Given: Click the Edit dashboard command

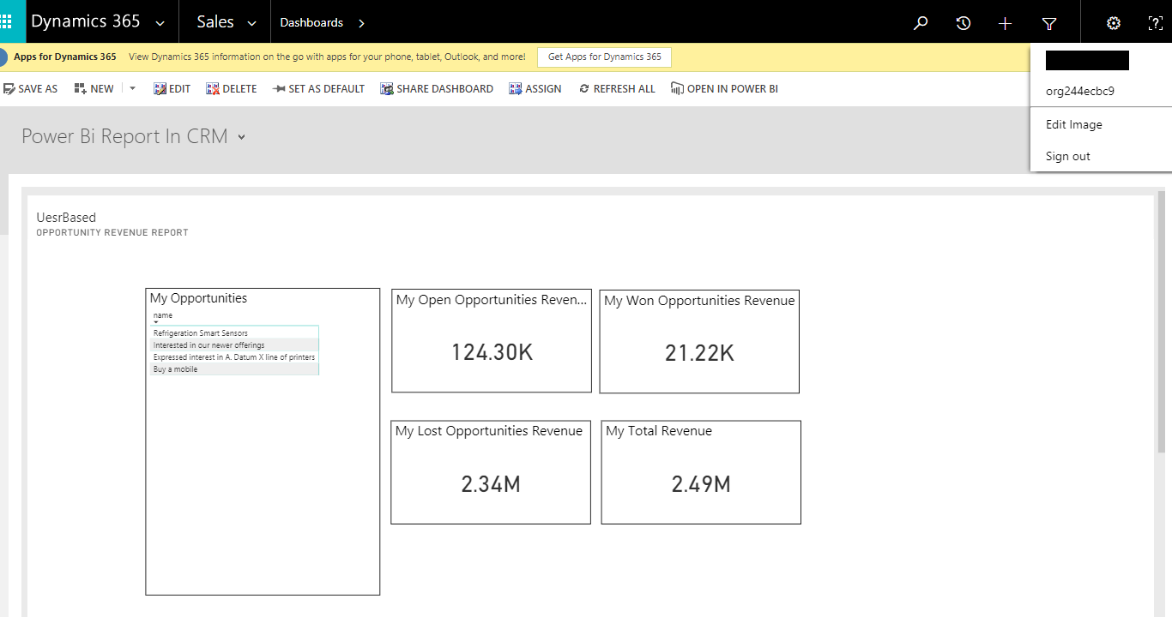Looking at the screenshot, I should (172, 88).
